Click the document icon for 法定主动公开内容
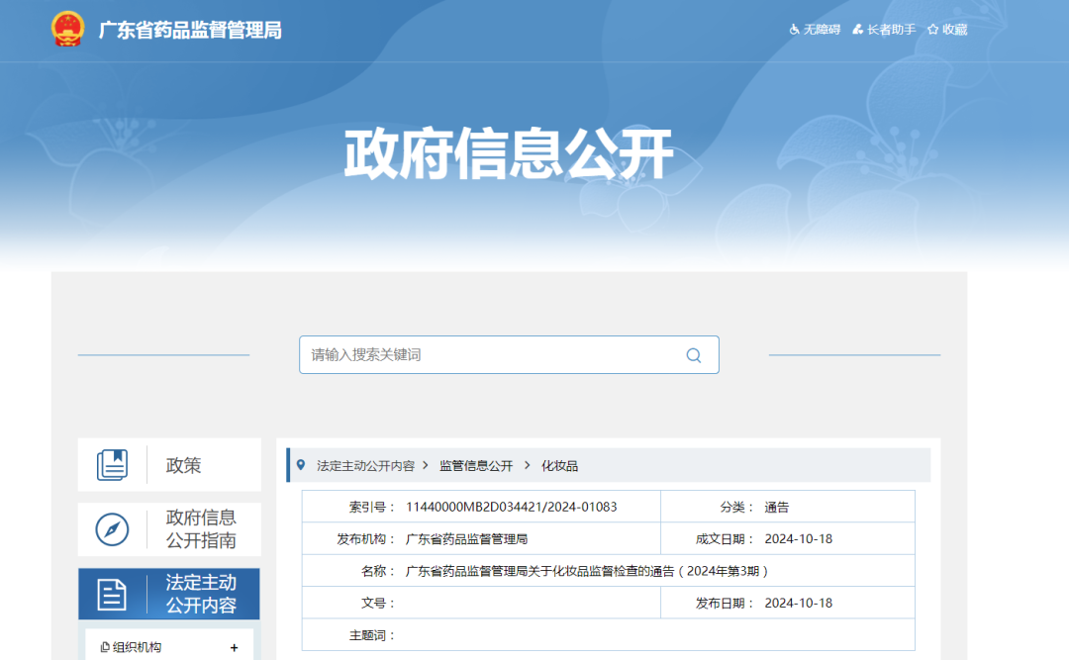 [112, 594]
